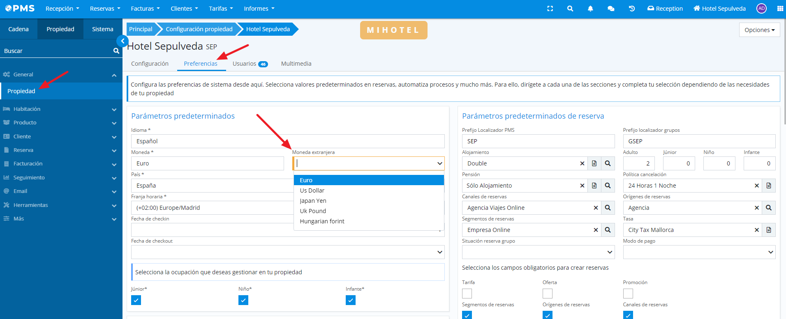Clear the Pensión Sólo Alojamiento value

pos(582,186)
